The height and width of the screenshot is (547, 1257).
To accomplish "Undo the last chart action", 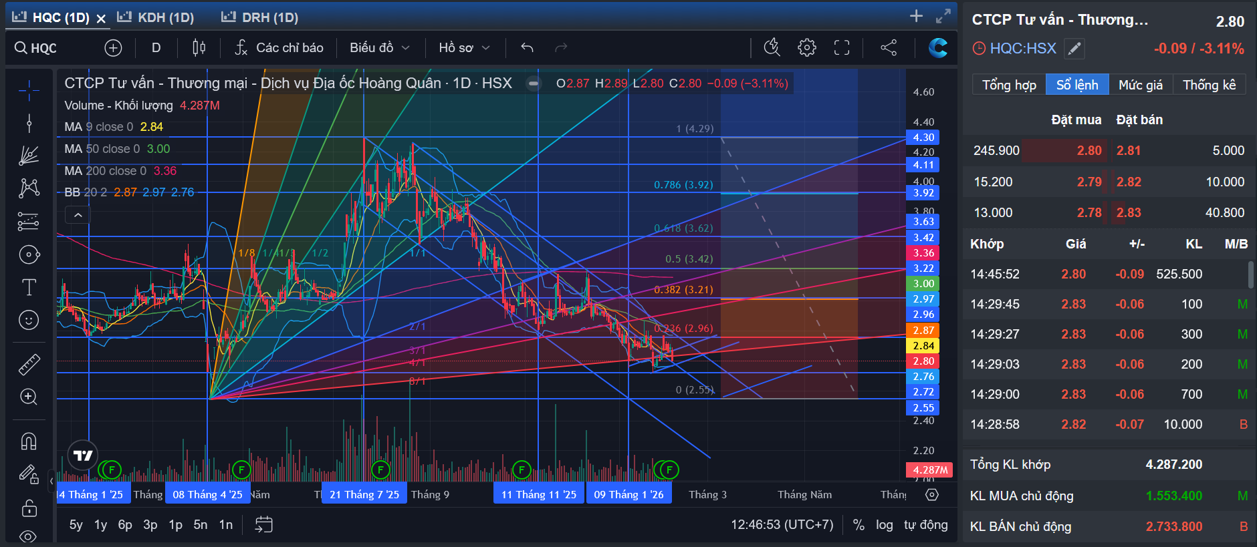I will [x=527, y=47].
